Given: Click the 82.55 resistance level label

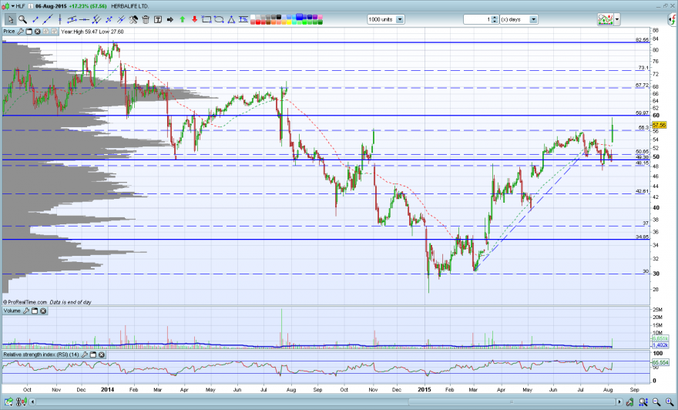Looking at the screenshot, I should [642, 40].
